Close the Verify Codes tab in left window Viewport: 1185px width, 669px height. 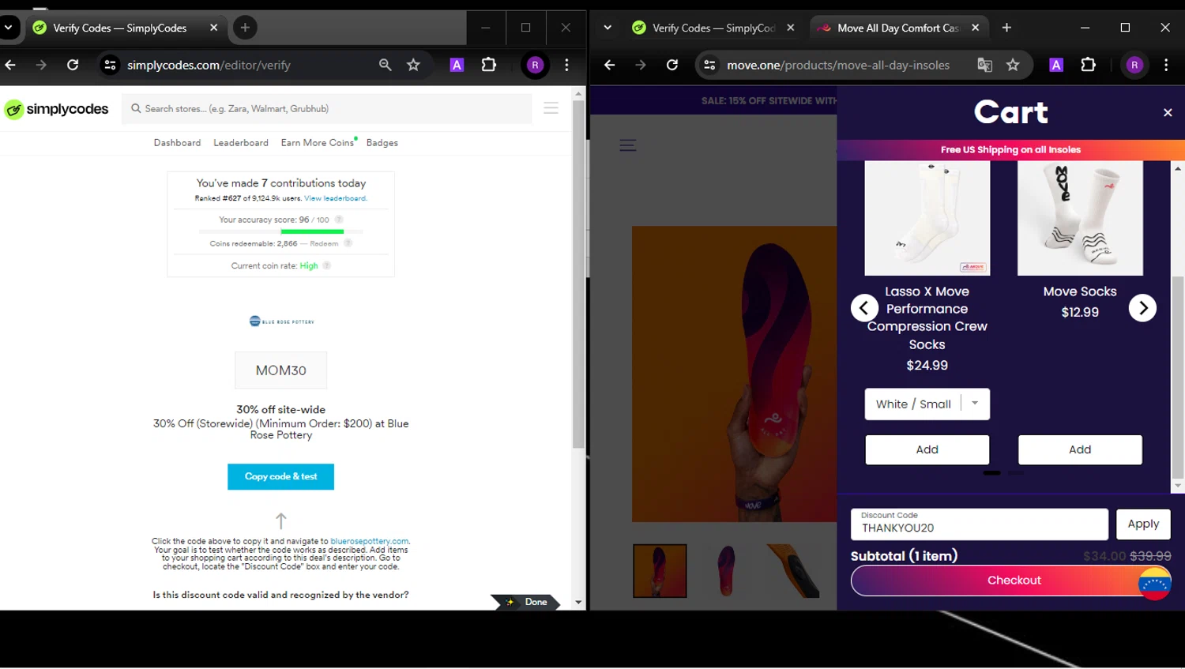click(213, 28)
